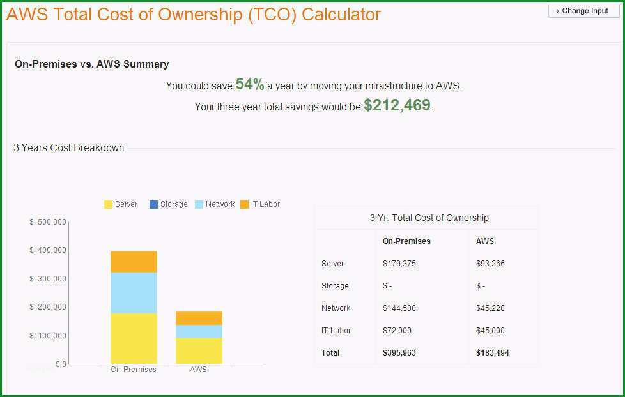The height and width of the screenshot is (397, 625).
Task: Click the AWS Server bar segment
Action: point(199,351)
